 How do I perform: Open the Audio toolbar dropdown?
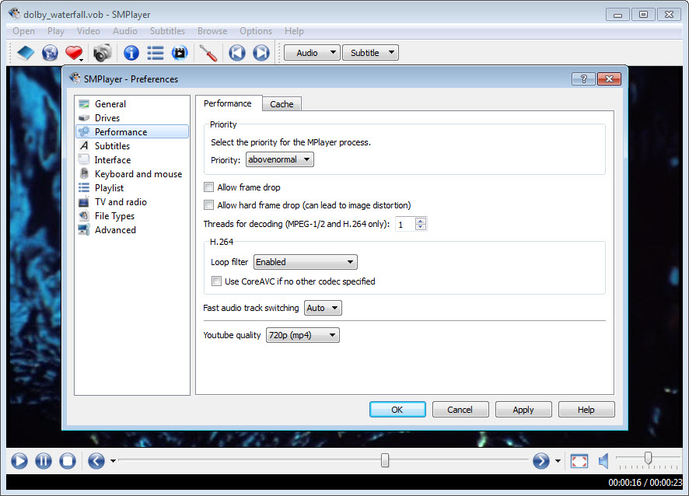tap(312, 53)
